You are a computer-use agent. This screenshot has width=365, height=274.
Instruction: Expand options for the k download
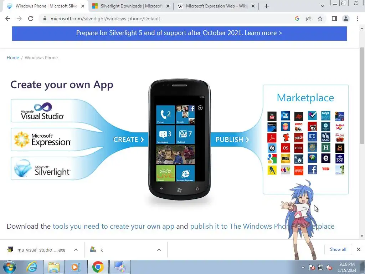pyautogui.click(x=159, y=250)
